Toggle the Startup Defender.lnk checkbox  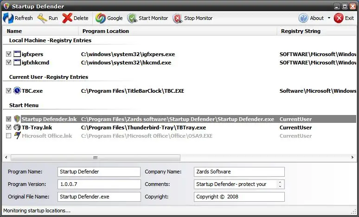point(8,119)
